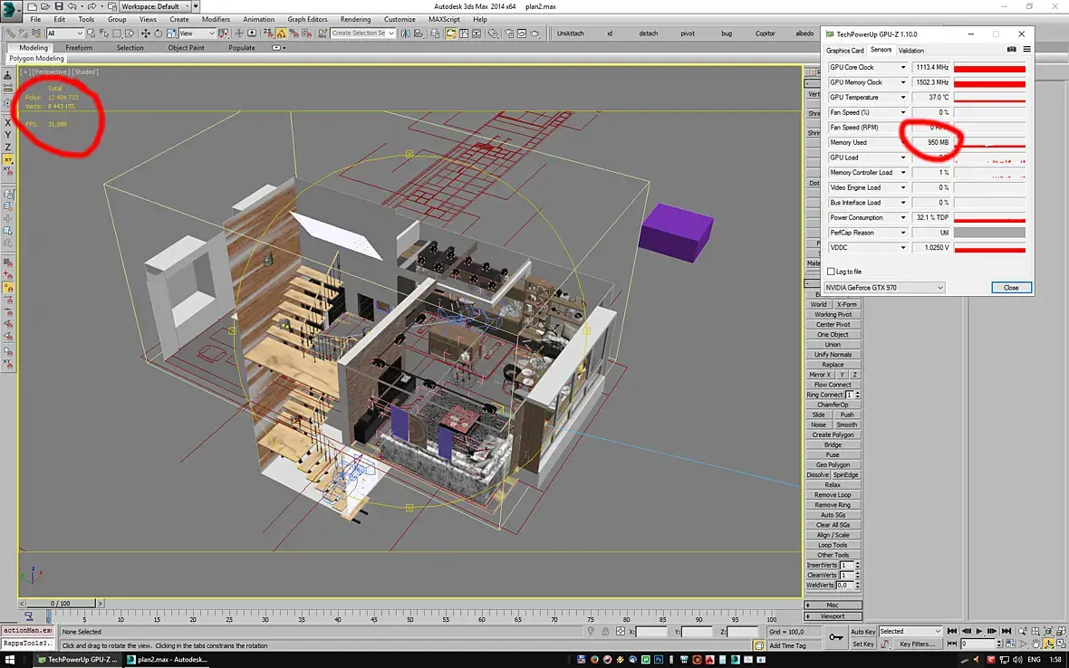Switch to the Graphics Card tab in GPU-Z

(x=844, y=51)
